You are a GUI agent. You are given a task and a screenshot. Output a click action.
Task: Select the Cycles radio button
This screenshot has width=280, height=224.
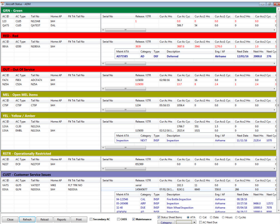pos(236,218)
